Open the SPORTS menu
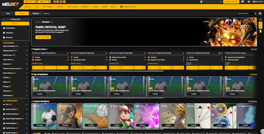264x134 pixels. click(x=28, y=7)
